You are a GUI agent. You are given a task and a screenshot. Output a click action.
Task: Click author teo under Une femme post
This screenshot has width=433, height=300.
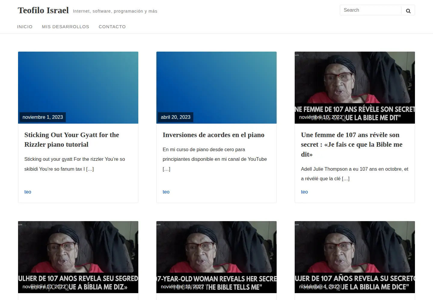pos(304,192)
